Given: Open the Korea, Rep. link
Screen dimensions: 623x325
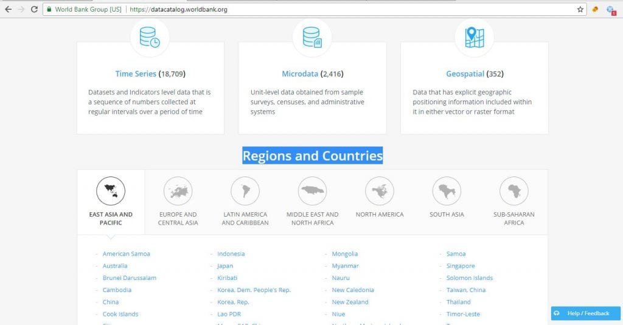Looking at the screenshot, I should coord(233,302).
